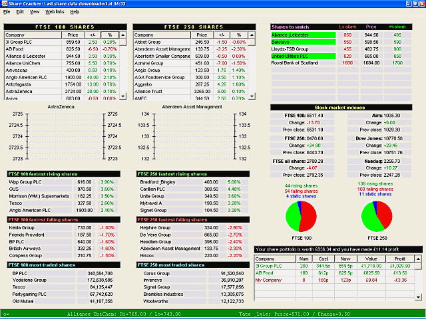Select My Company row in portfolio
The width and height of the screenshot is (426, 319).
coord(334,280)
